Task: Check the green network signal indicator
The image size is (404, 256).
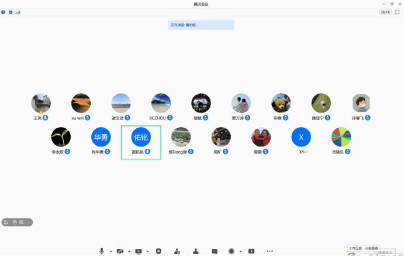Action: coord(18,12)
